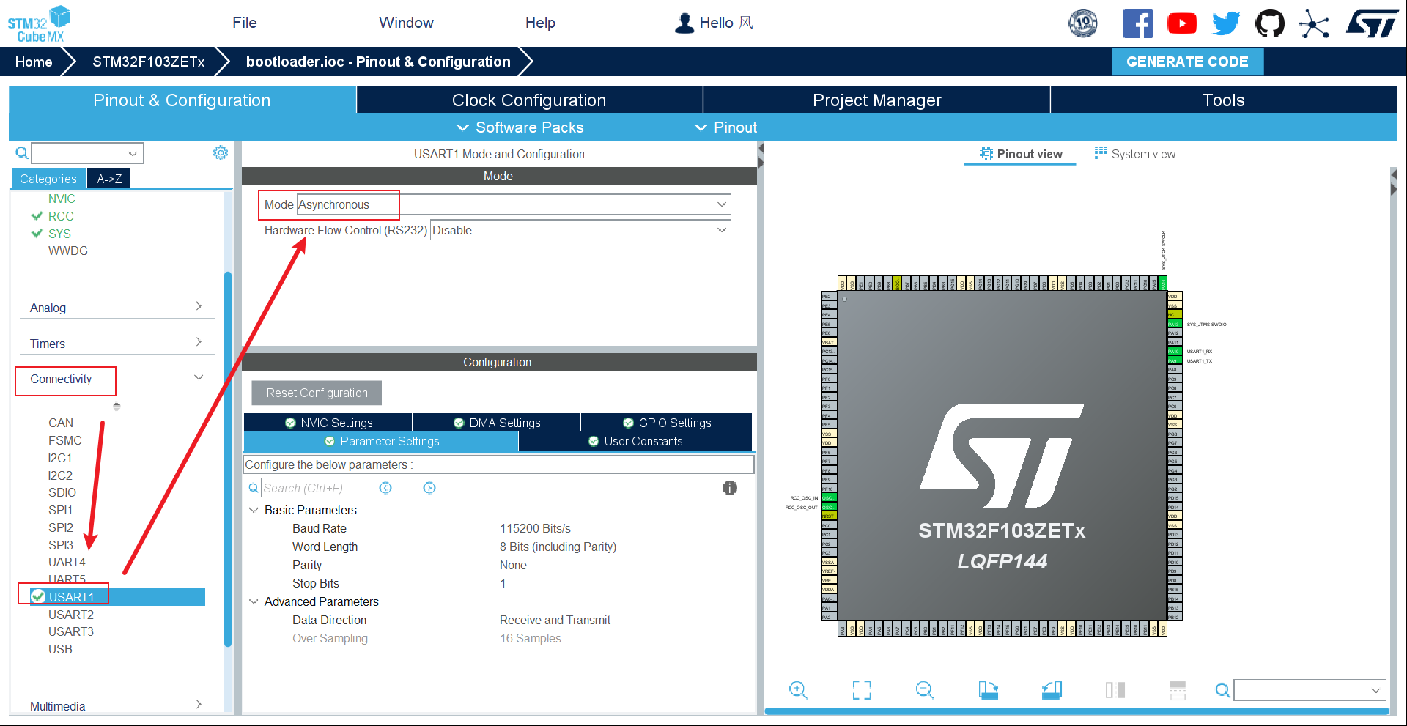Zoom out of the pinout view
The image size is (1407, 726).
925,690
